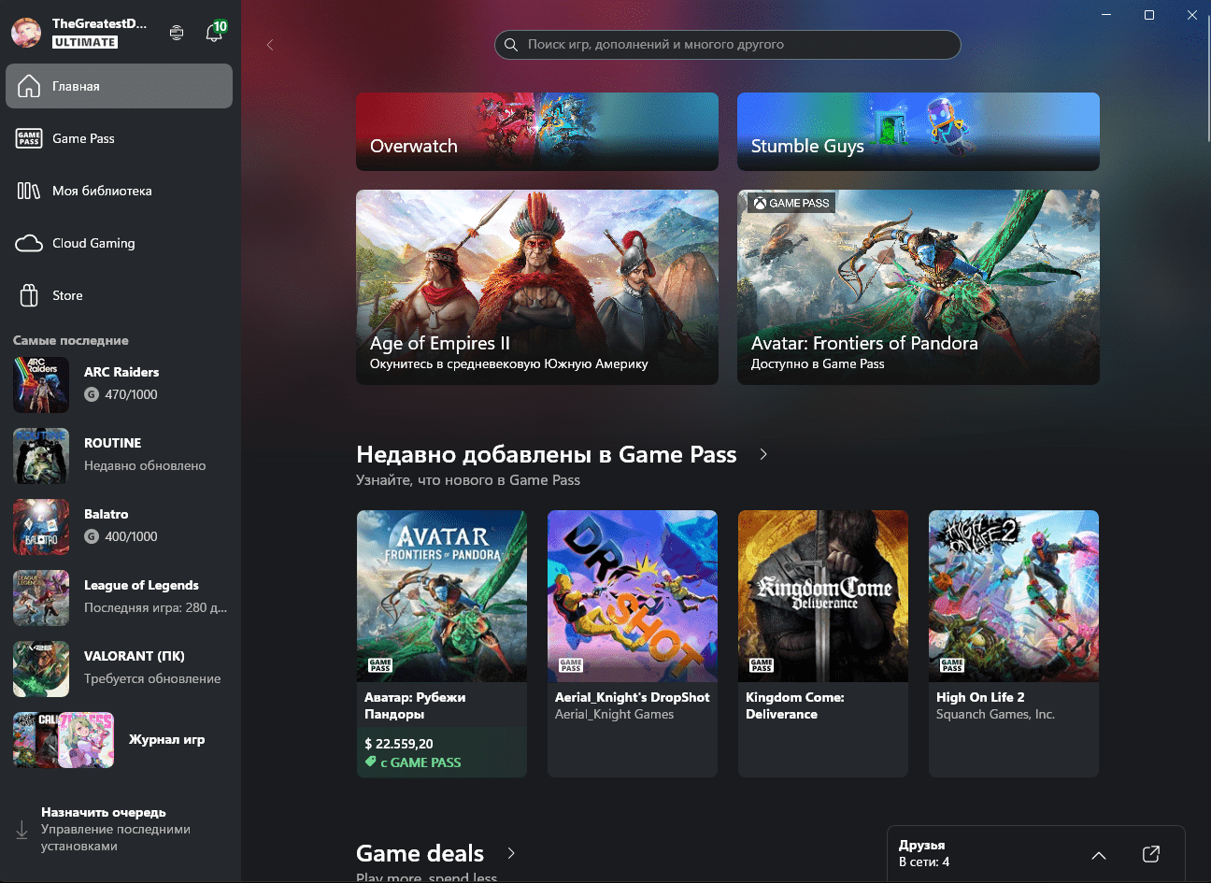
Task: Pop out the Friends panel
Action: (x=1151, y=854)
